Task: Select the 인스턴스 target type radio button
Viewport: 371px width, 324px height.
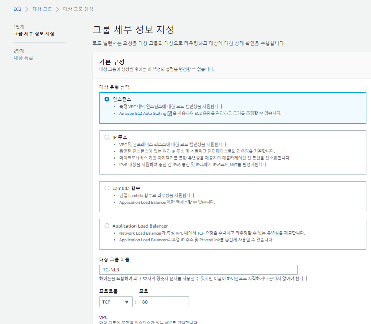Action: 107,99
